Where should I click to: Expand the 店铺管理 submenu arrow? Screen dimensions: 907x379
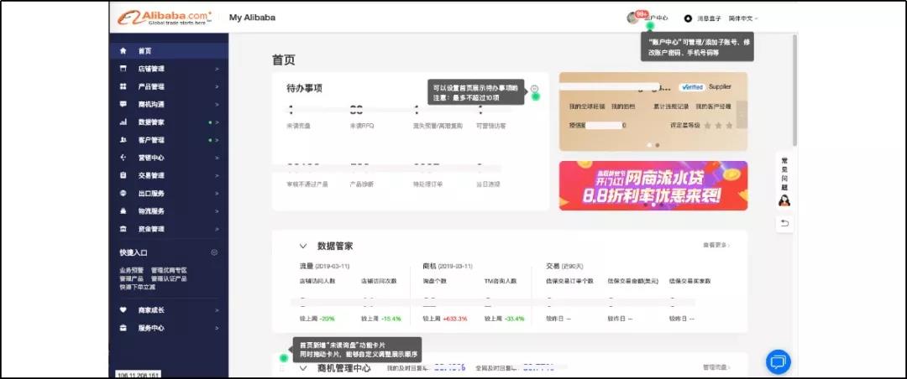[x=218, y=69]
